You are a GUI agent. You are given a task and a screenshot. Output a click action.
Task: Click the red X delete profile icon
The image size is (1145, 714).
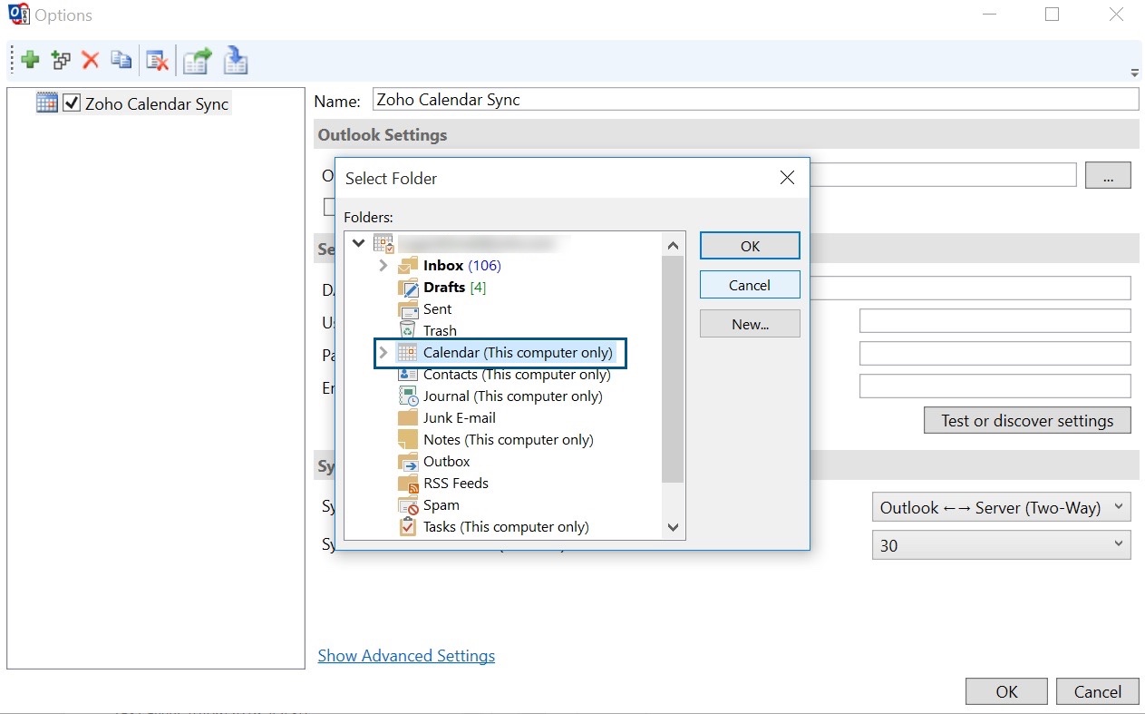(91, 61)
